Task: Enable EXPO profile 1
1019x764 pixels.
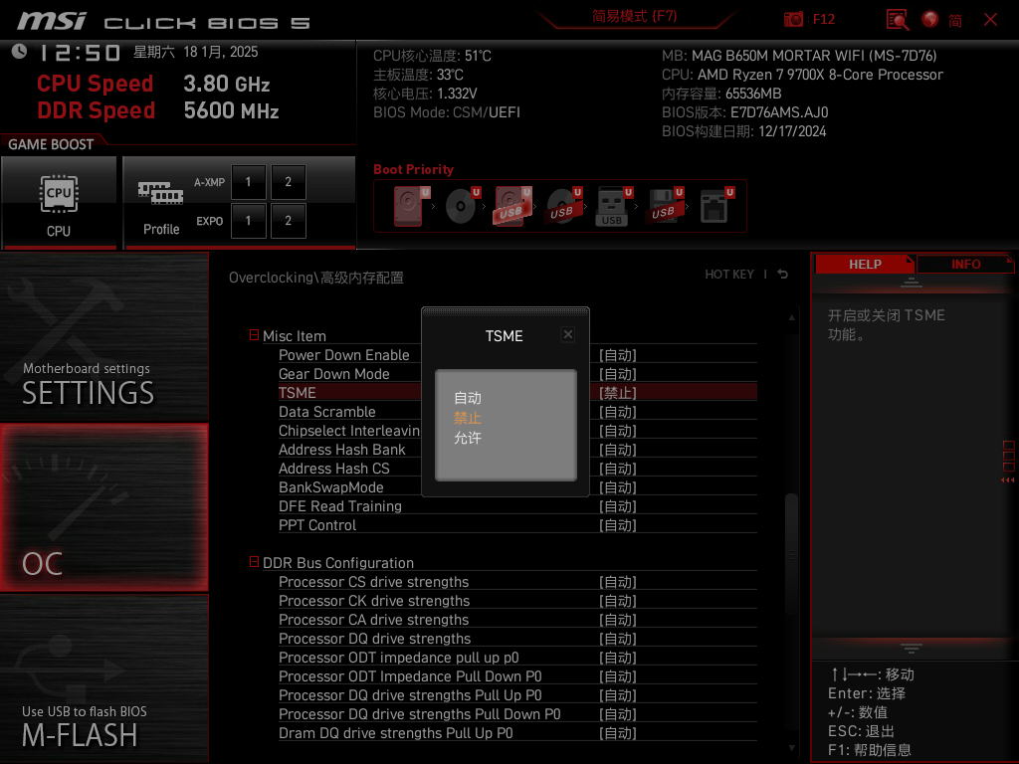Action: click(248, 221)
